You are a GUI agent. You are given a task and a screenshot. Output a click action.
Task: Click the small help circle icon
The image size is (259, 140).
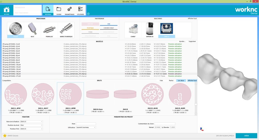tap(88, 14)
